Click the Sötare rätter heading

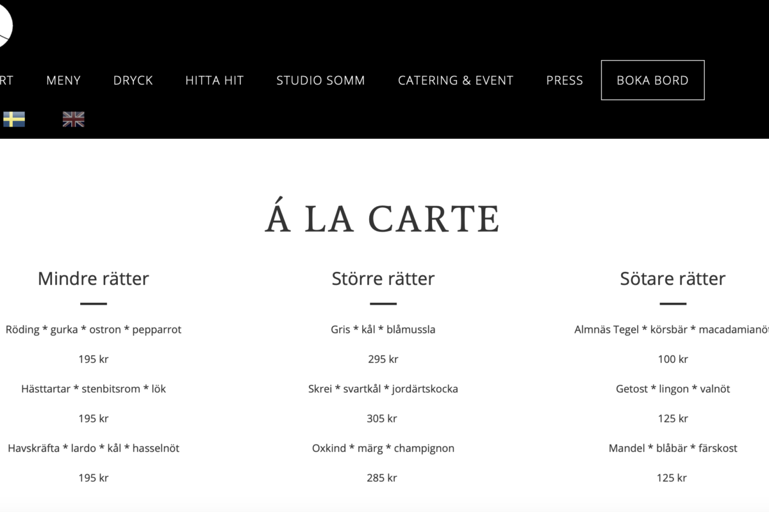click(673, 278)
